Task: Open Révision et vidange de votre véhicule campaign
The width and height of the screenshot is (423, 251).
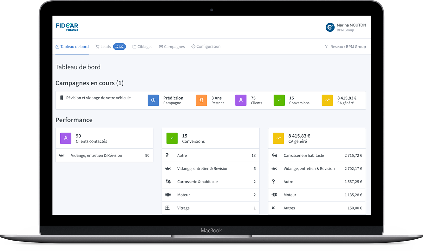Action: coord(98,98)
